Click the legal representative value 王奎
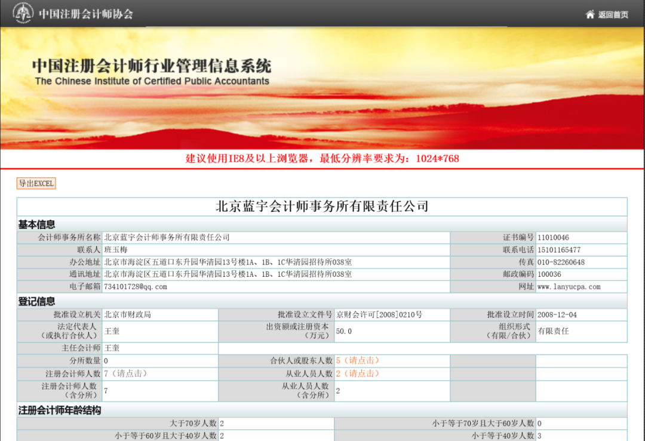645x441 pixels. coord(112,331)
